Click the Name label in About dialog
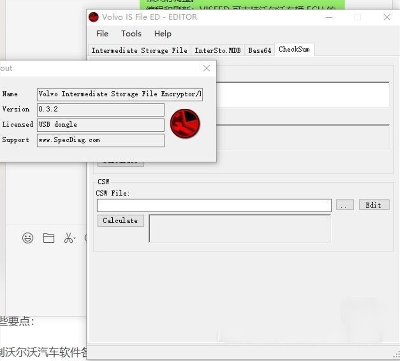 pos(10,94)
